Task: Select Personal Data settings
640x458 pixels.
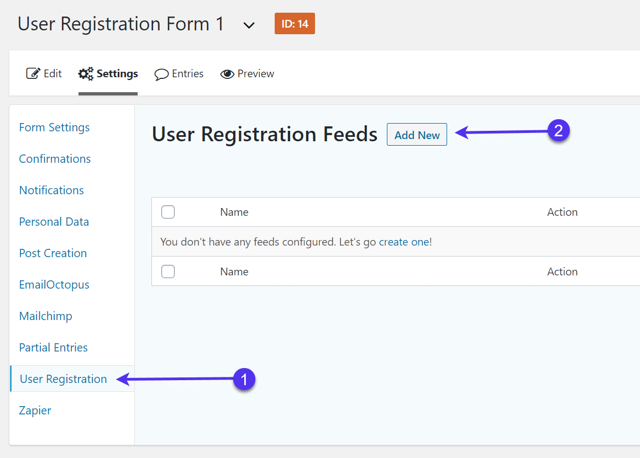Action: click(54, 222)
